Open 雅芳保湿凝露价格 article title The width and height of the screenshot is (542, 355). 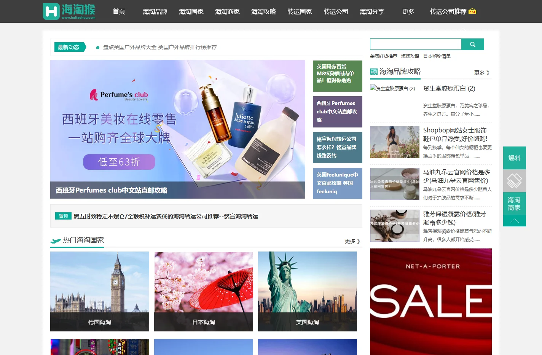454,218
